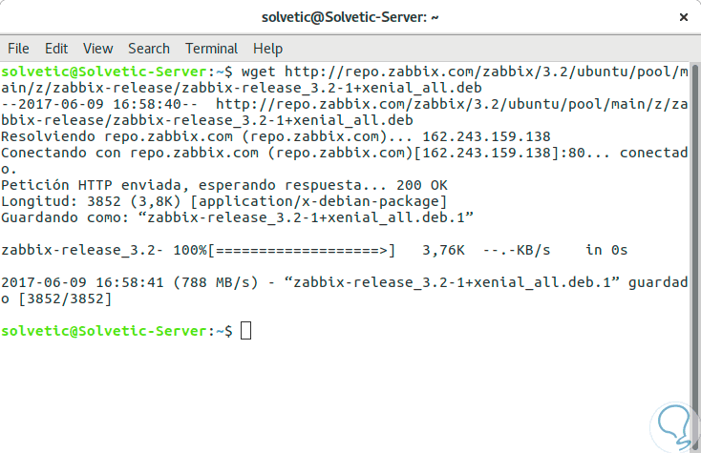Screen dimensions: 701x453
Task: Click the window title bar text
Action: [x=350, y=17]
